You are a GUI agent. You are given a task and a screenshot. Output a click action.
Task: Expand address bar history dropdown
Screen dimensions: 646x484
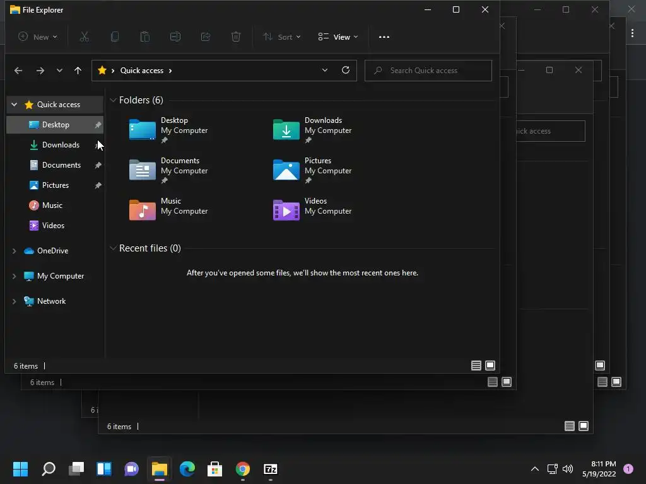[x=325, y=71]
